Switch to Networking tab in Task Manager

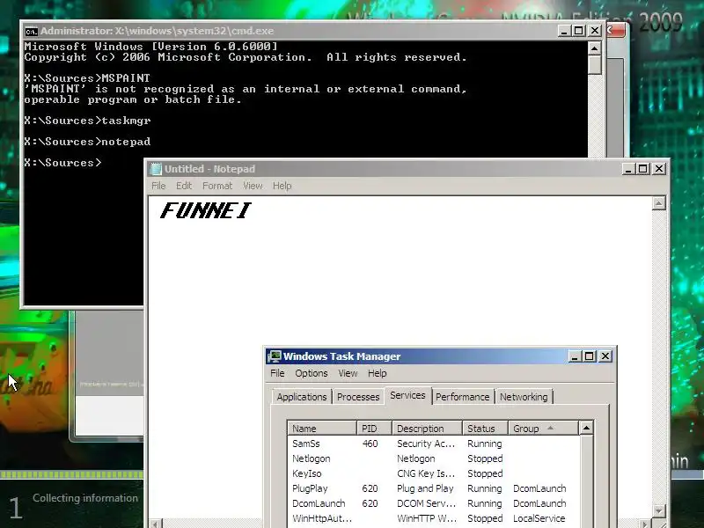tap(524, 397)
